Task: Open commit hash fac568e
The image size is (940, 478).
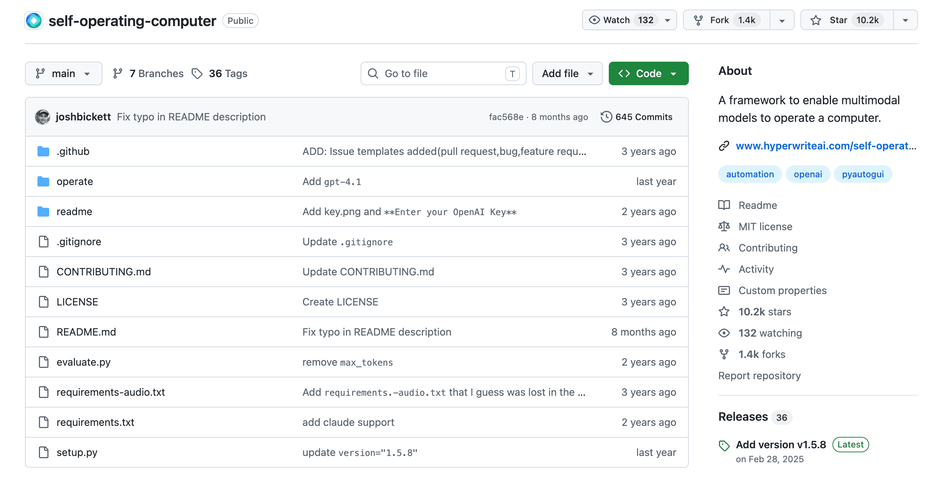Action: 506,117
